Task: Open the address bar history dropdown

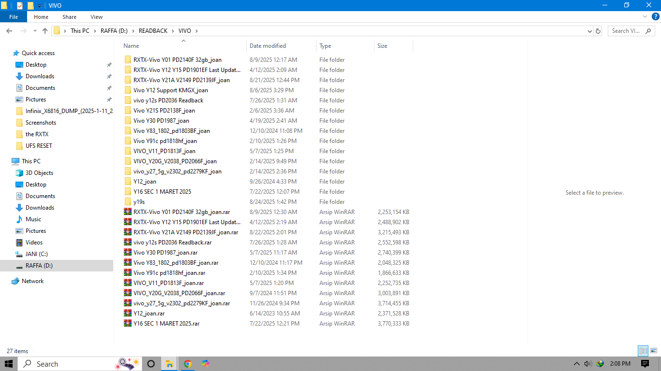Action: point(589,30)
